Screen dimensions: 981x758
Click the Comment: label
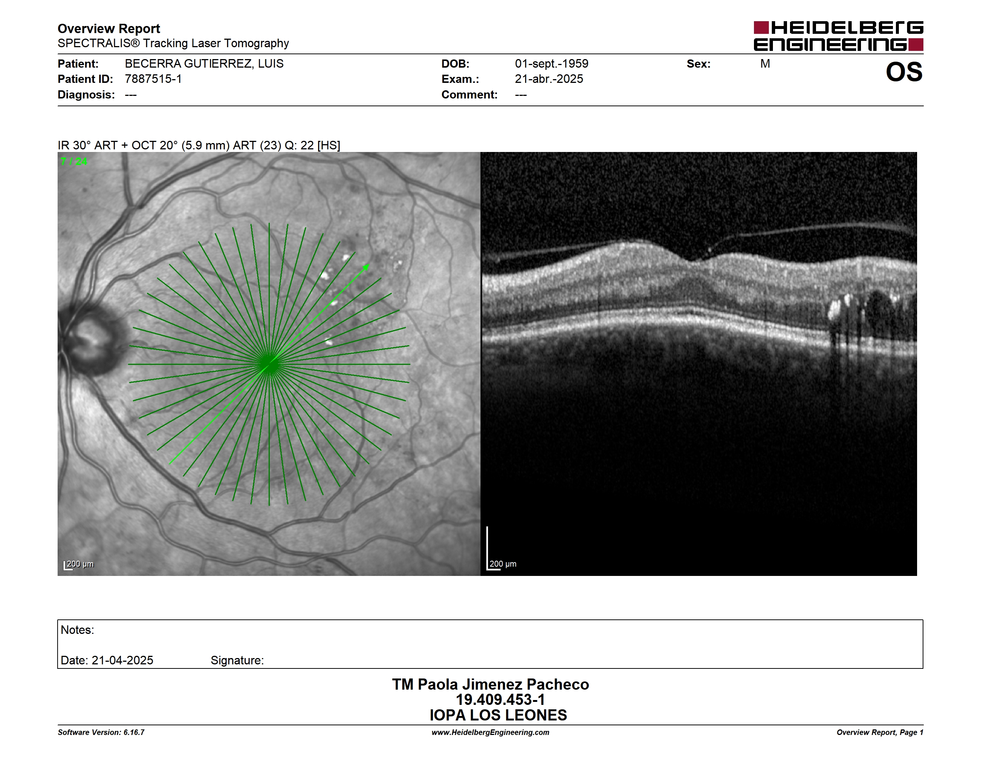(x=469, y=95)
